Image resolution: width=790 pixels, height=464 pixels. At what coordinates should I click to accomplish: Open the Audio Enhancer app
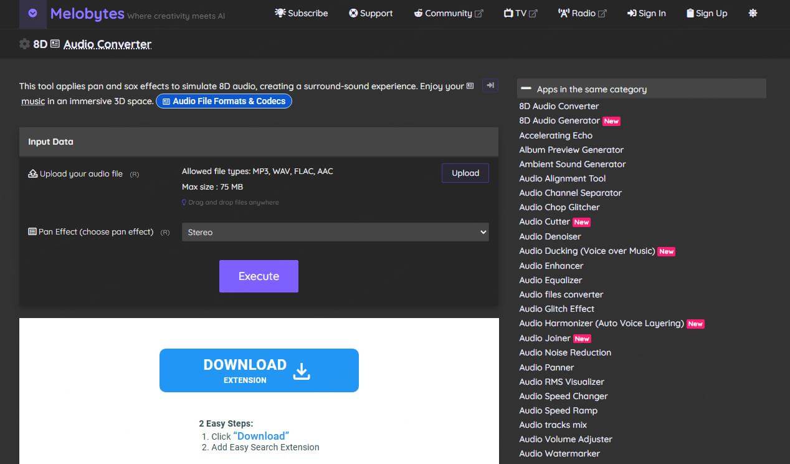coord(551,266)
